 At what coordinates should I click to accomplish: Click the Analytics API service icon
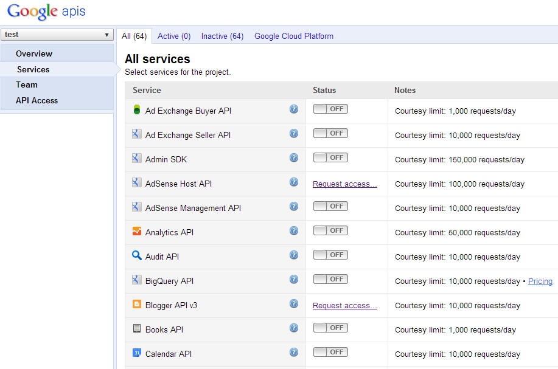137,232
